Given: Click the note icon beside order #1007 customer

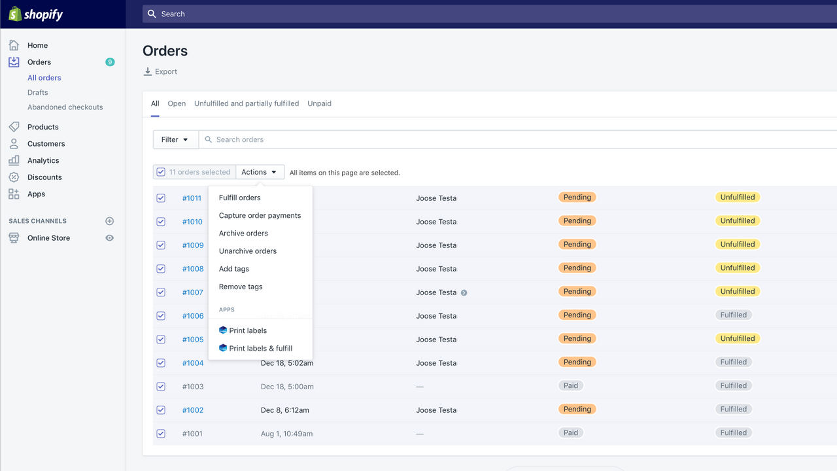Looking at the screenshot, I should [x=464, y=292].
